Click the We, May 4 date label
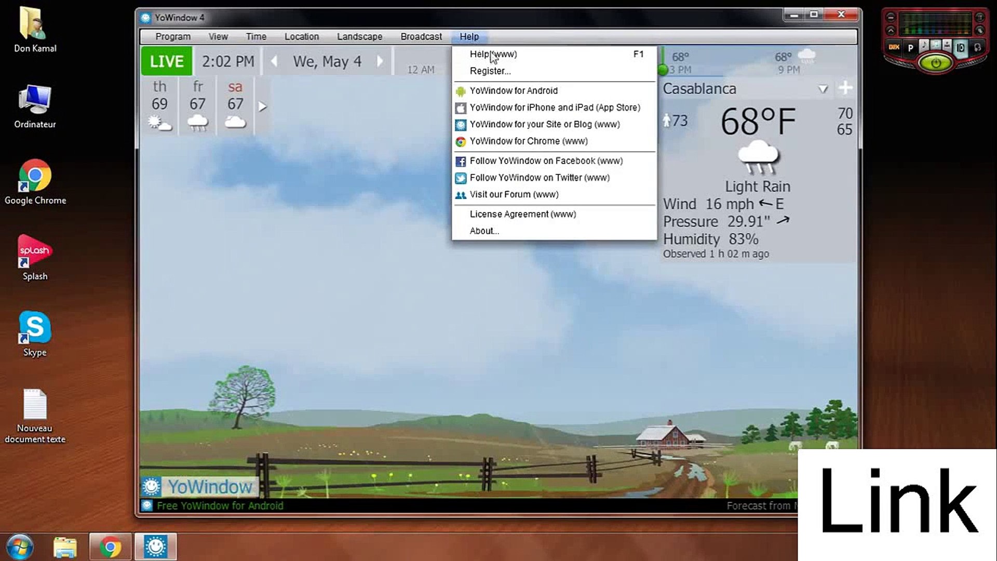Viewport: 997px width, 561px height. 327,61
